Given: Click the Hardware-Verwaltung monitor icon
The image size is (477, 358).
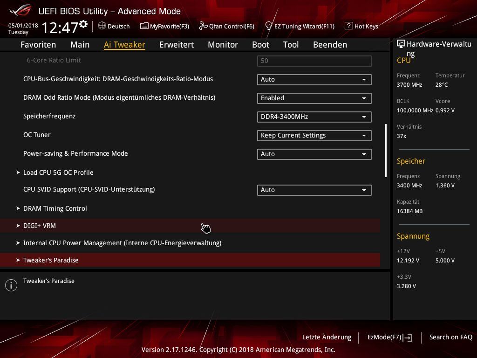Looking at the screenshot, I should (x=401, y=44).
